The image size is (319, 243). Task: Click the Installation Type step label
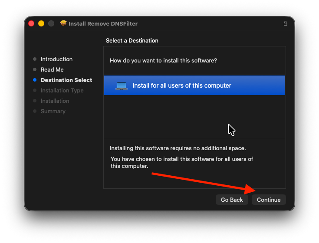[62, 90]
